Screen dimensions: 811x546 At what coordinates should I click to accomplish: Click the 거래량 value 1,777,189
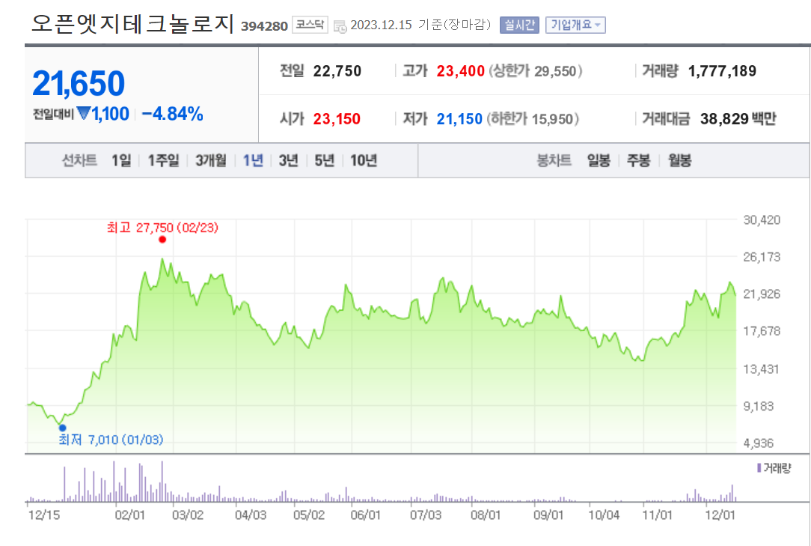tap(722, 71)
